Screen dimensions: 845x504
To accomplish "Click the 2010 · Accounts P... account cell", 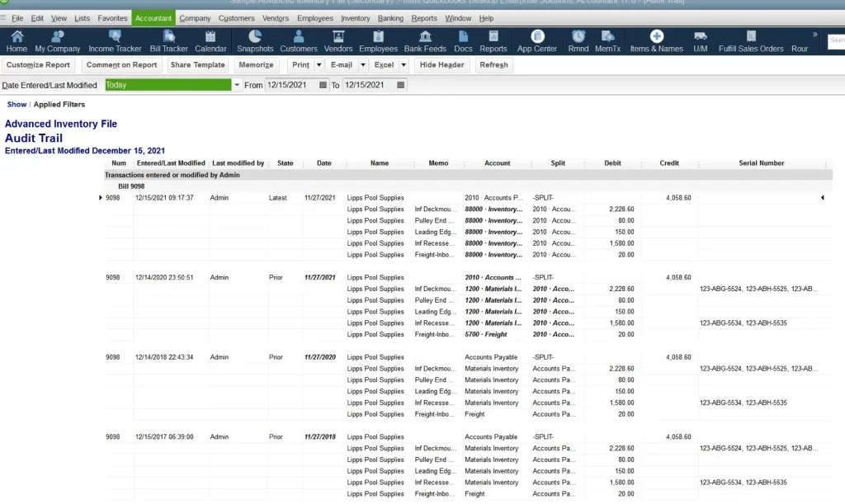I will tap(493, 198).
